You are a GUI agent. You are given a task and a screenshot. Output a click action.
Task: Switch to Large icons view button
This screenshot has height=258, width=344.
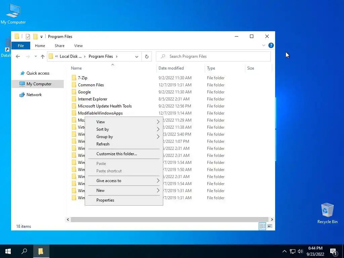[x=270, y=226]
